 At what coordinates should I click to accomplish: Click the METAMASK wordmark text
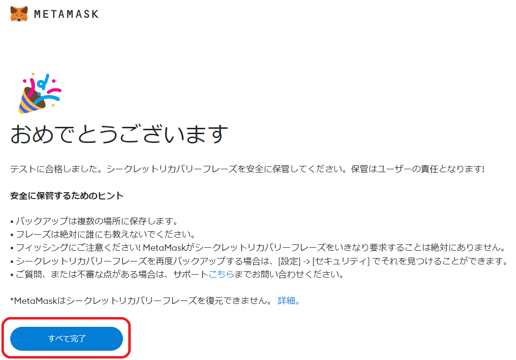pyautogui.click(x=66, y=14)
